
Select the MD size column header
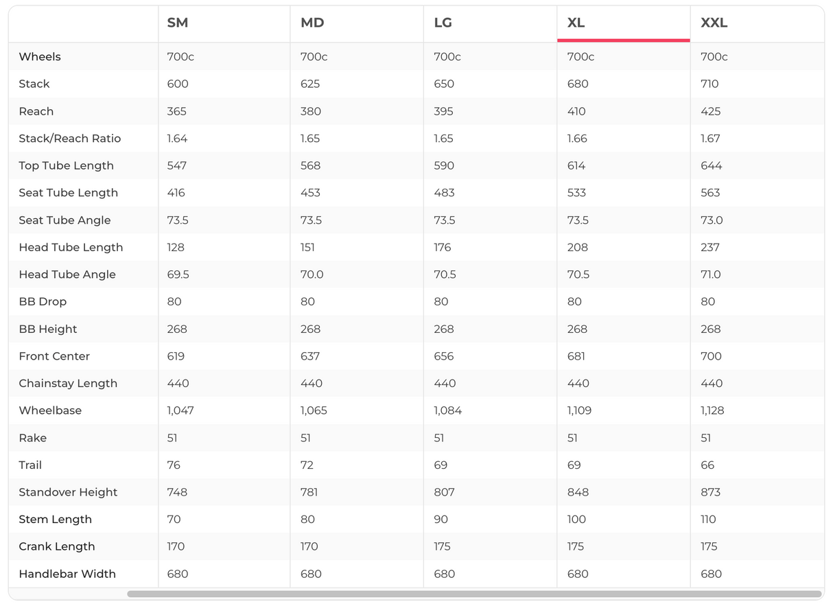click(x=312, y=23)
